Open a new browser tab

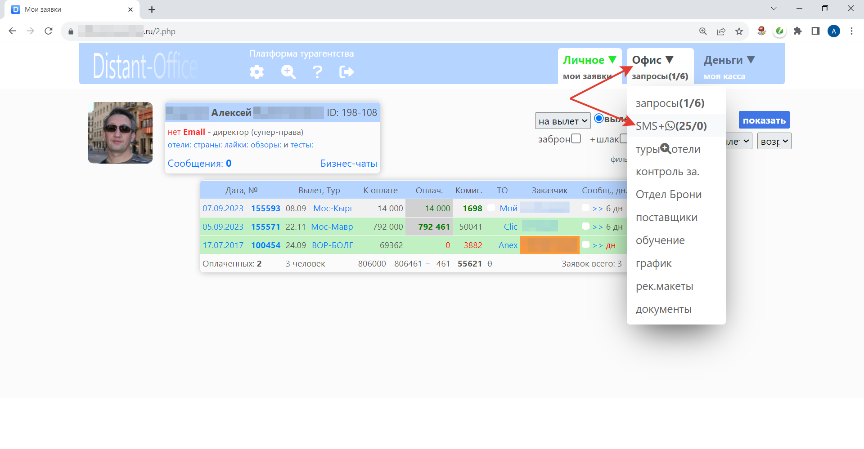152,9
